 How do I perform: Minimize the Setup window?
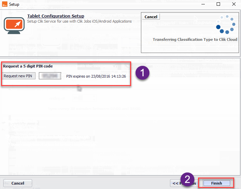coord(203,4)
